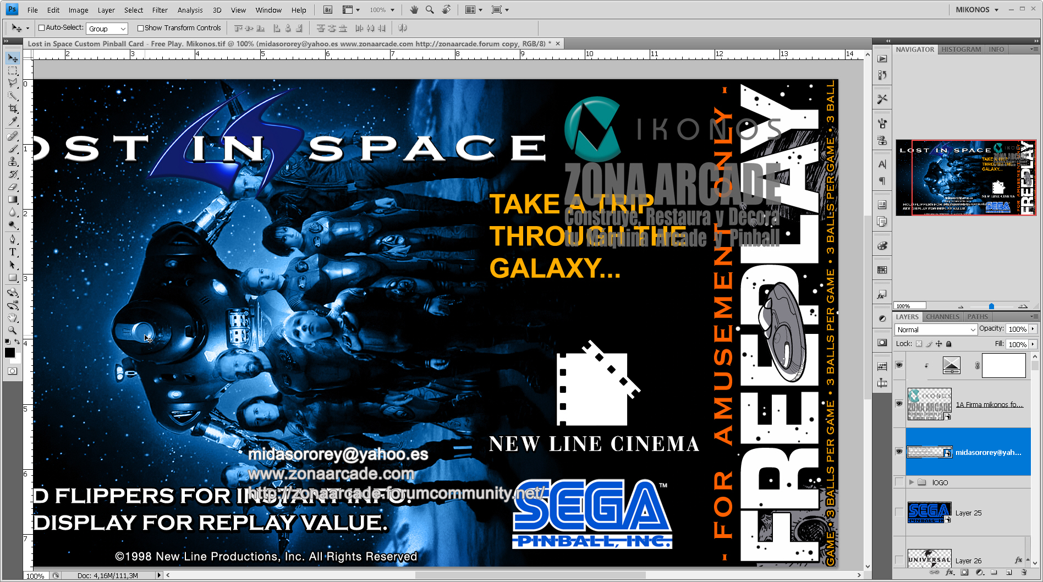This screenshot has height=582, width=1043.
Task: Switch to the Histogram tab
Action: coord(961,50)
